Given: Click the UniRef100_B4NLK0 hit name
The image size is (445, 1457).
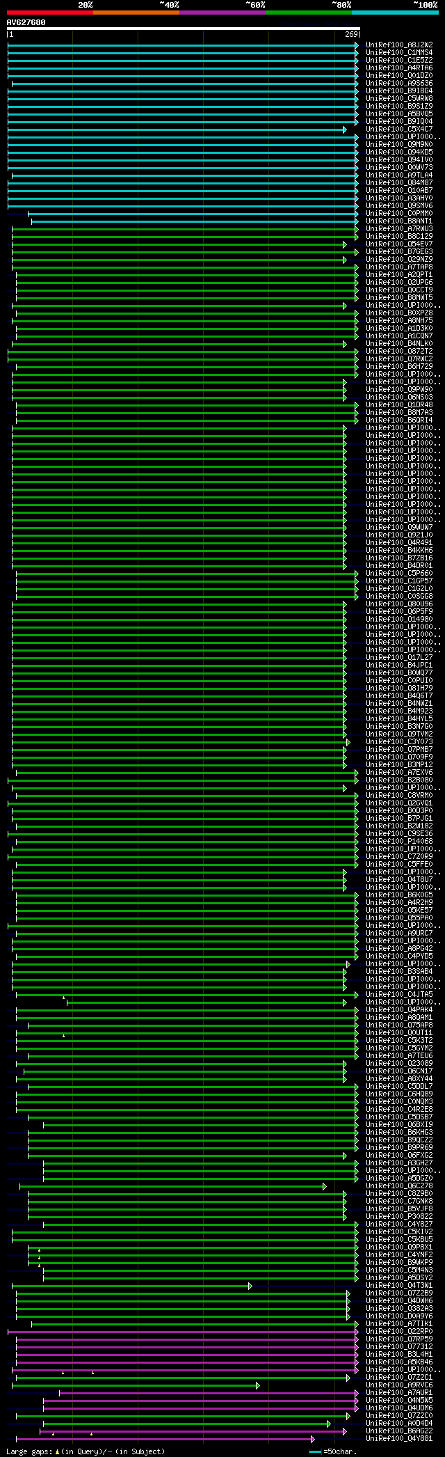Looking at the screenshot, I should coord(399,344).
